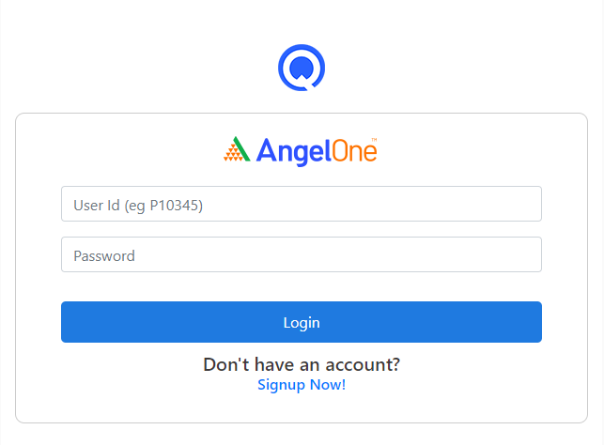Click the Password placeholder label
The height and width of the screenshot is (445, 604).
(104, 256)
